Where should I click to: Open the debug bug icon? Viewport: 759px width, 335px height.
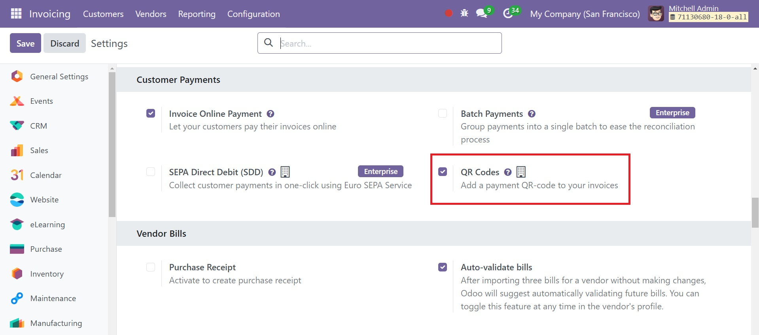pos(464,13)
